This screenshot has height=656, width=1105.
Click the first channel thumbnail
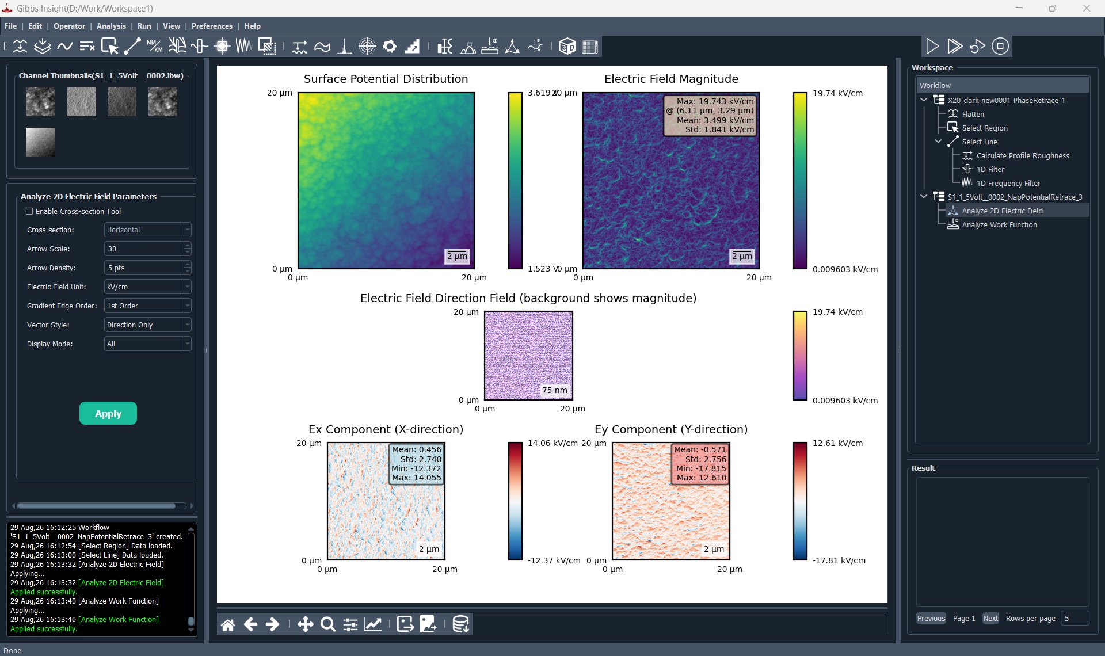click(x=41, y=102)
